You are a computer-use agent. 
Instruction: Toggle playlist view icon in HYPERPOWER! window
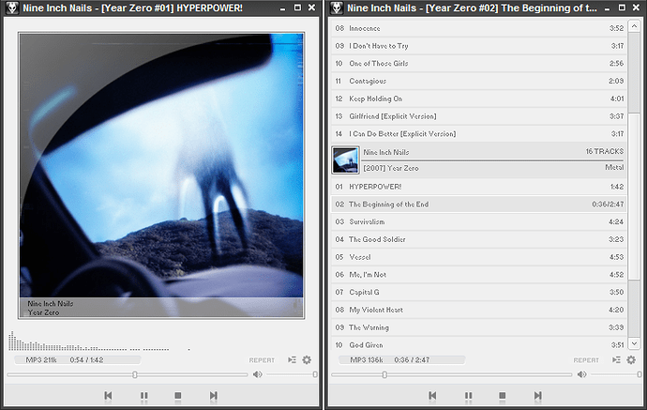[x=292, y=360]
